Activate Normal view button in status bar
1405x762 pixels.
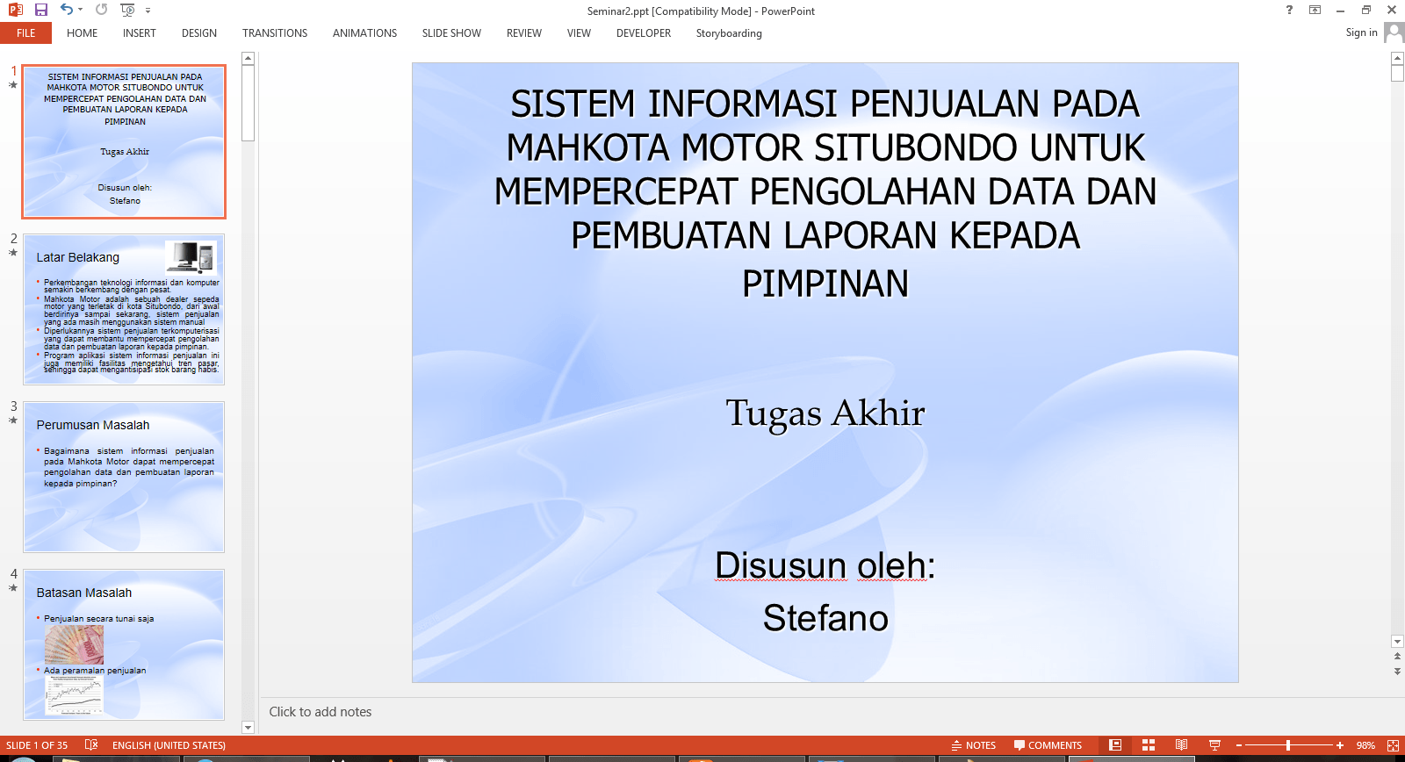pos(1115,745)
